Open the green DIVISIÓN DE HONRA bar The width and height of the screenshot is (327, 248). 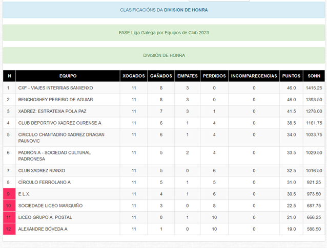(163, 55)
